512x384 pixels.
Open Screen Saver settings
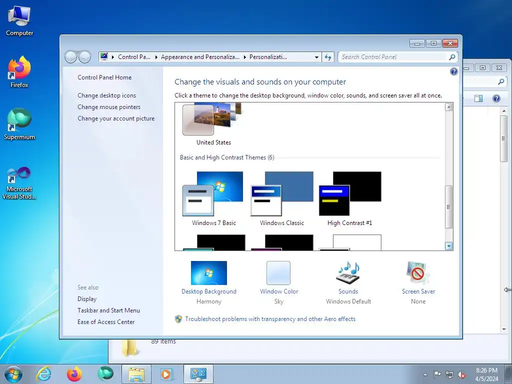(x=418, y=283)
